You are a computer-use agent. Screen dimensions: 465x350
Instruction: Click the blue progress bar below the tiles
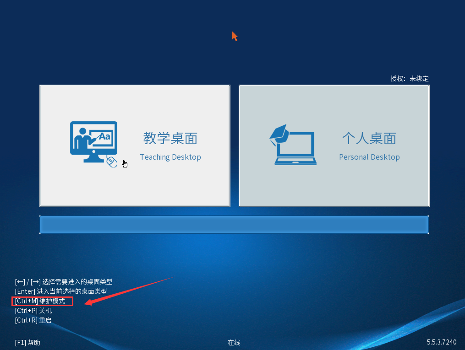[234, 225]
